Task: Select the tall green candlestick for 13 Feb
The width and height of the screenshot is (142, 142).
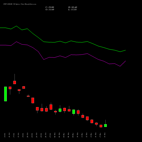Action: [5, 94]
